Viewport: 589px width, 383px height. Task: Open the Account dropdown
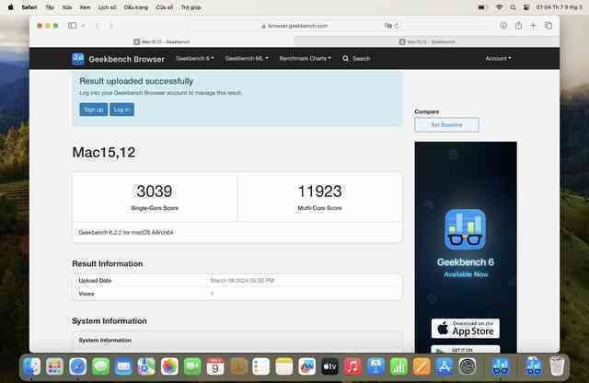click(x=498, y=58)
